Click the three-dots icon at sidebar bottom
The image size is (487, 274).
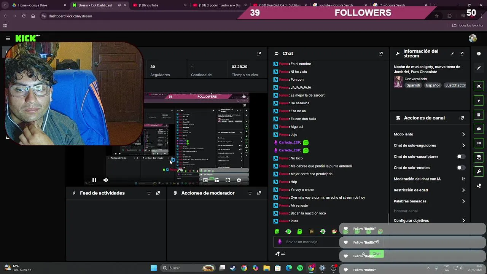point(479,186)
